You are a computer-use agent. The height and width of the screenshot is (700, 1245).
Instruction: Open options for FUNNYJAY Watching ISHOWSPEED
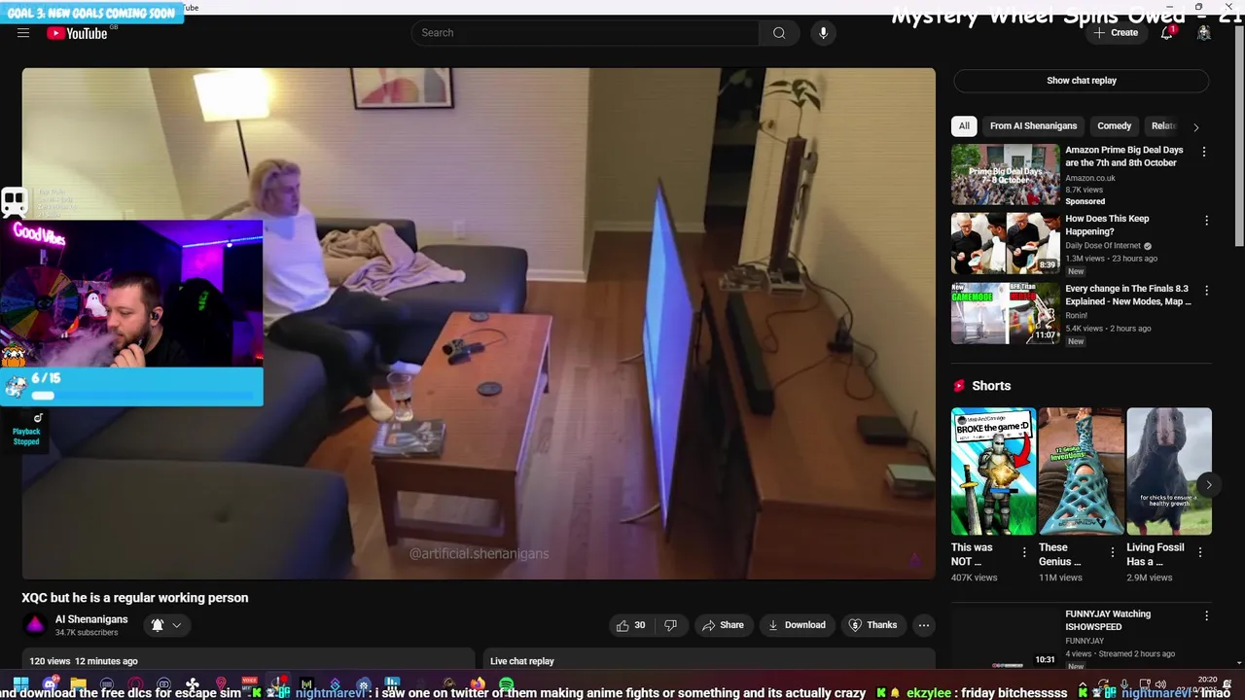click(1206, 616)
